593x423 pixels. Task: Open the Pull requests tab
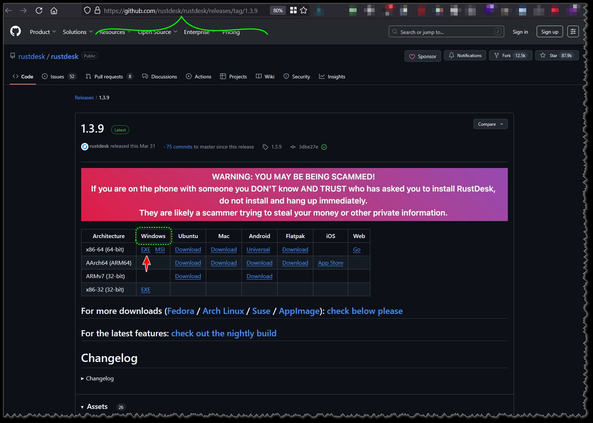tap(108, 77)
